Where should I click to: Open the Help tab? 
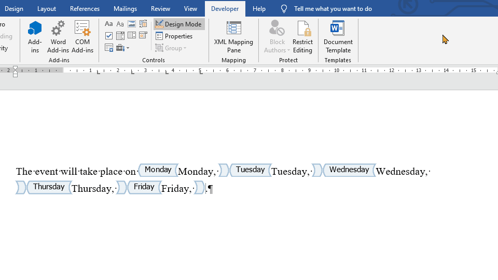click(259, 9)
